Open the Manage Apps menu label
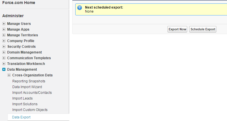The image size is (227, 121). tap(18, 29)
